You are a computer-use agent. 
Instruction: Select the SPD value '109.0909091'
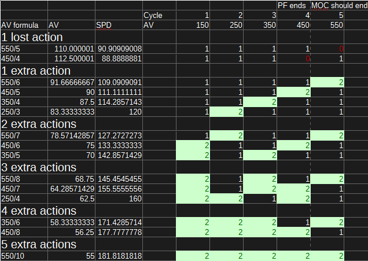tap(119, 82)
